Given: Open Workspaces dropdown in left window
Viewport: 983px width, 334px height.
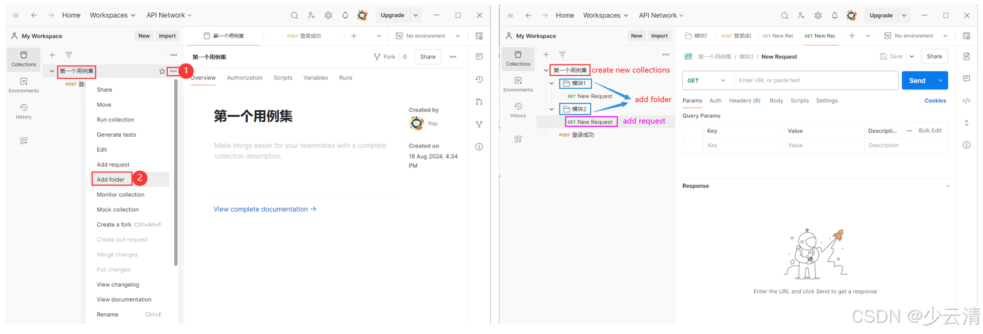Looking at the screenshot, I should pos(113,15).
